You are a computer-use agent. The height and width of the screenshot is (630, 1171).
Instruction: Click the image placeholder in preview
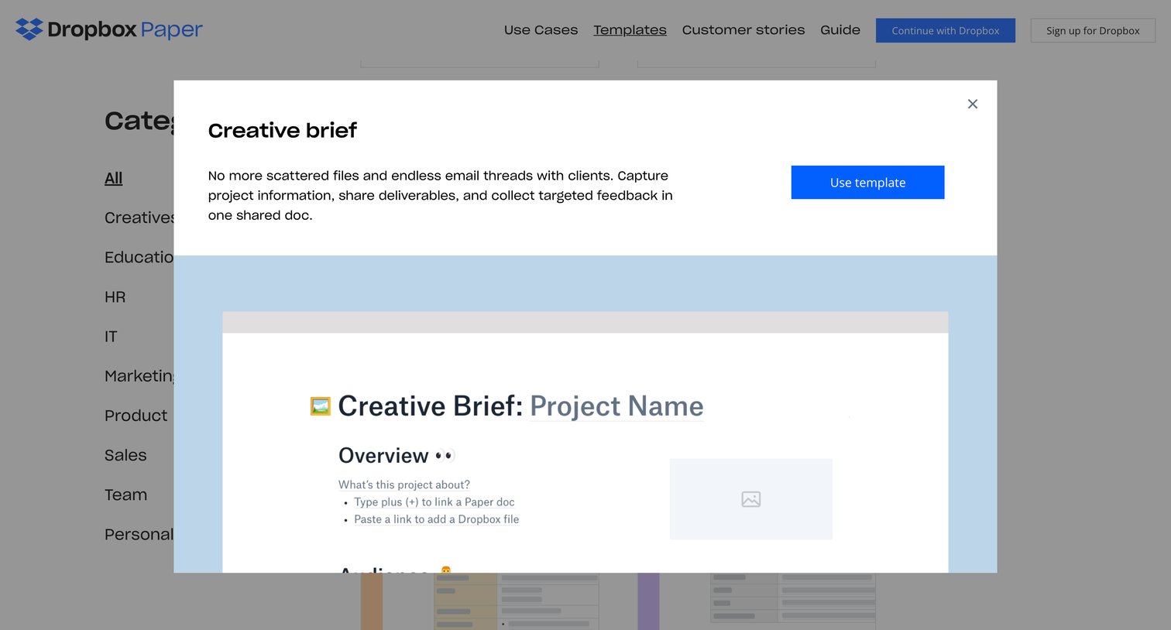(751, 499)
